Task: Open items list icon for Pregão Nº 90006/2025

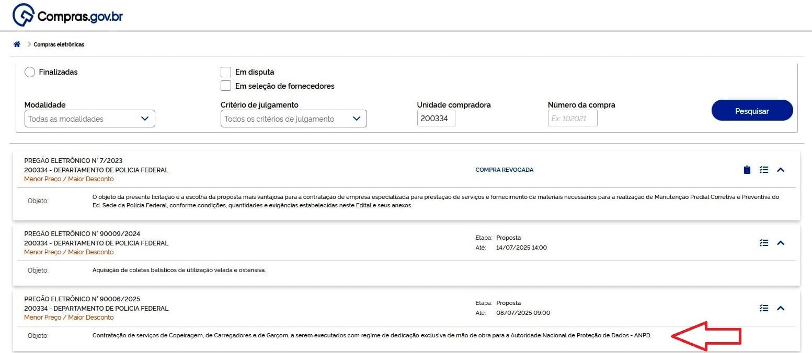Action: (x=764, y=308)
